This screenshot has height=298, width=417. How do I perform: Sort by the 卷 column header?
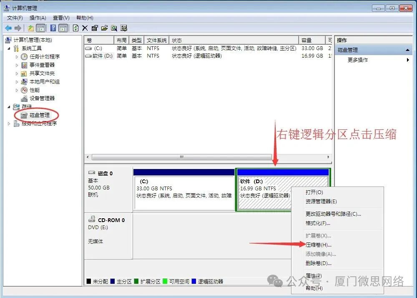(99, 40)
